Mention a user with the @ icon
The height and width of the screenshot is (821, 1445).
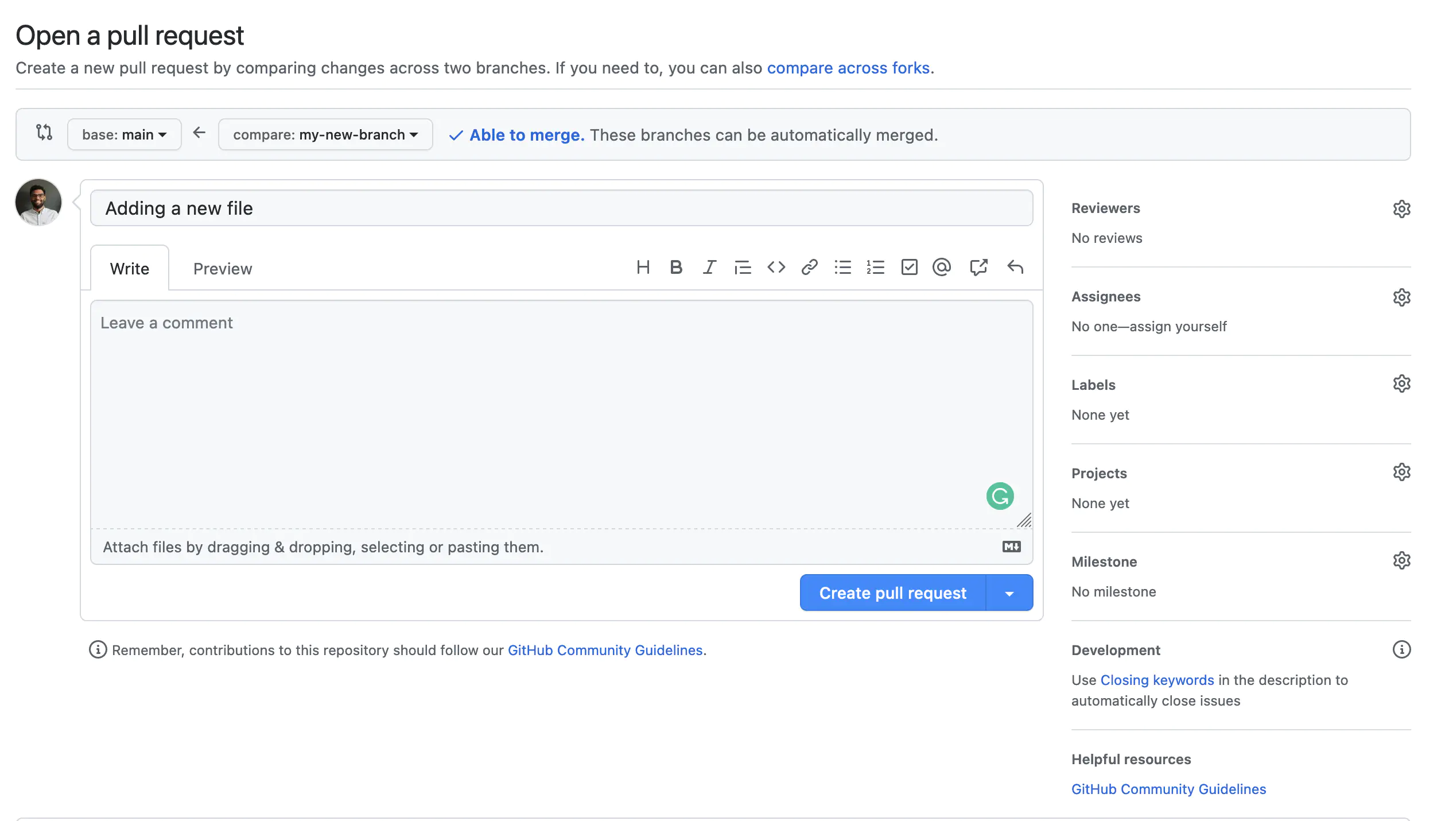[942, 268]
